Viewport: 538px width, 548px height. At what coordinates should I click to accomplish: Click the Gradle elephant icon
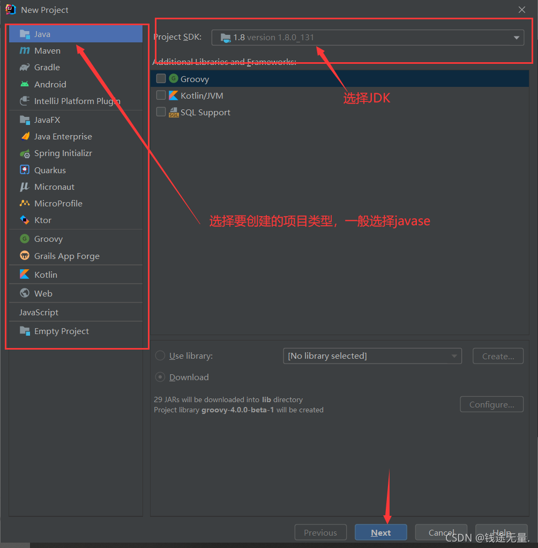[25, 68]
